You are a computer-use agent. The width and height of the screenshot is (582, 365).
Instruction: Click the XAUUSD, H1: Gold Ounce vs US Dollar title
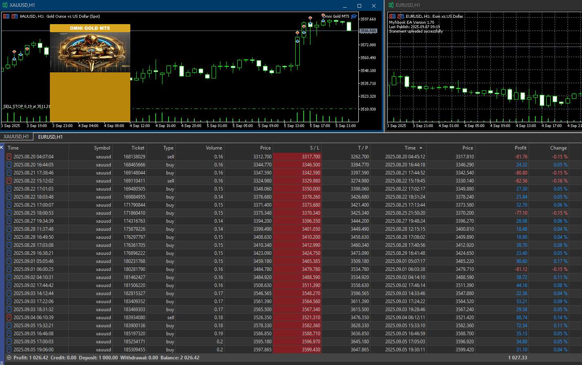click(60, 16)
